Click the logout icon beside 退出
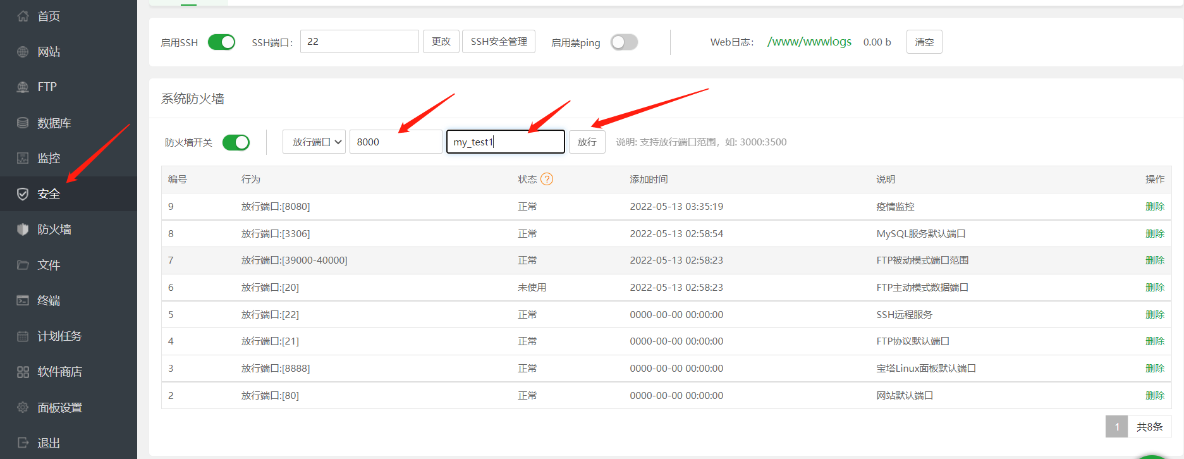Viewport: 1184px width, 459px height. coord(23,443)
